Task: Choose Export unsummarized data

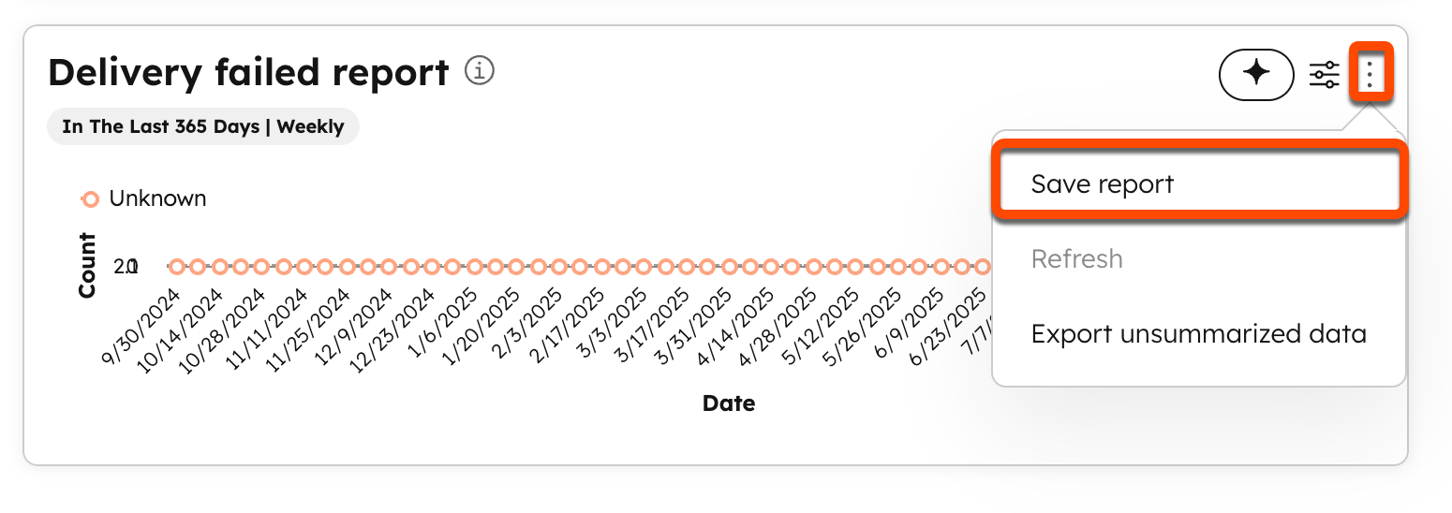Action: click(x=1198, y=334)
